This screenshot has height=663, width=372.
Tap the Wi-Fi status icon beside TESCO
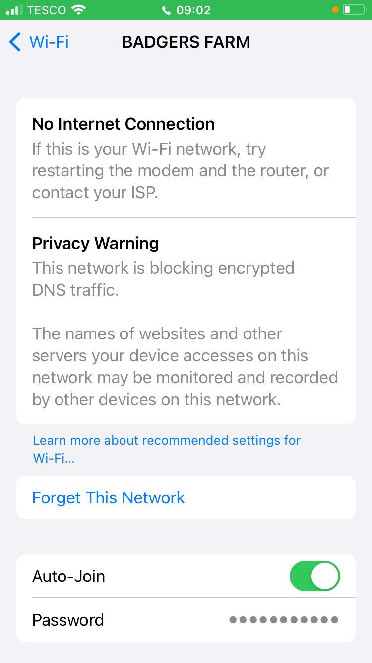78,10
